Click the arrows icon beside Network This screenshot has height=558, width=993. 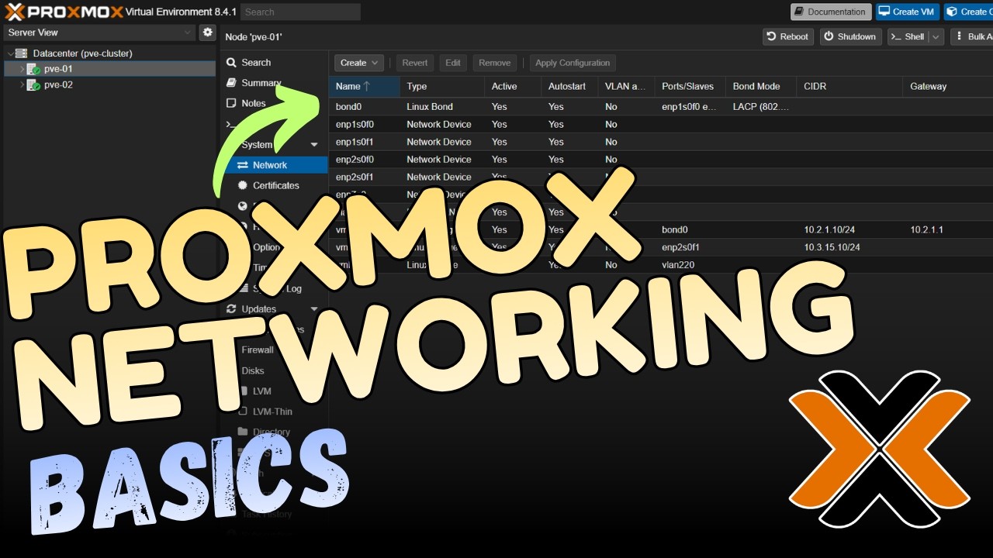pyautogui.click(x=243, y=165)
